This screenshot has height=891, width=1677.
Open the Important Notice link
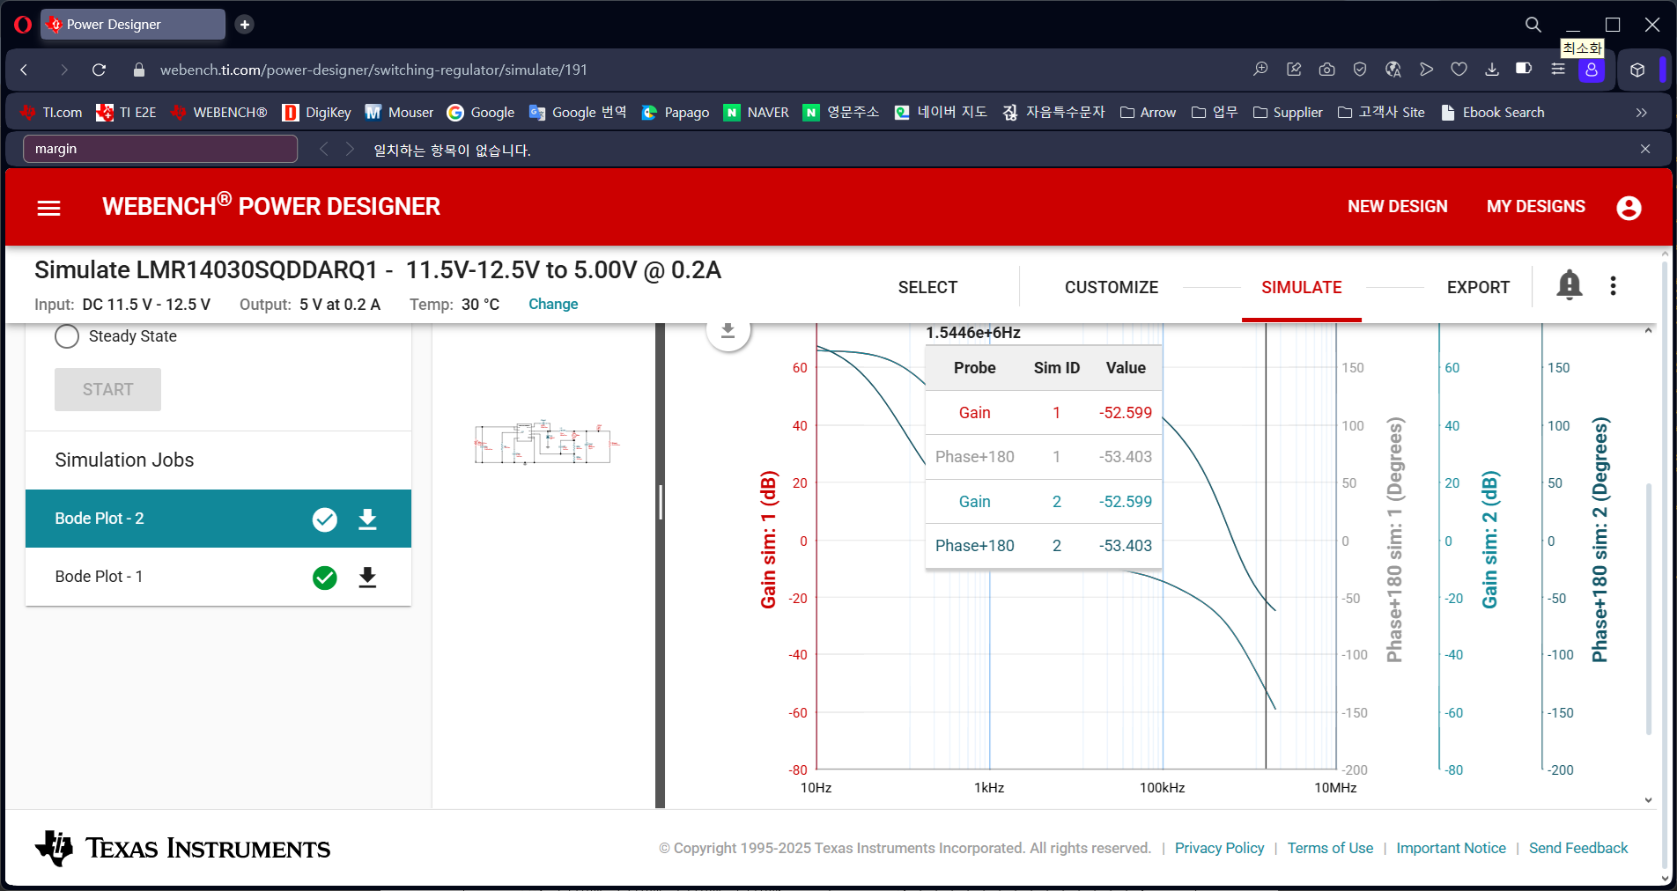(x=1451, y=848)
